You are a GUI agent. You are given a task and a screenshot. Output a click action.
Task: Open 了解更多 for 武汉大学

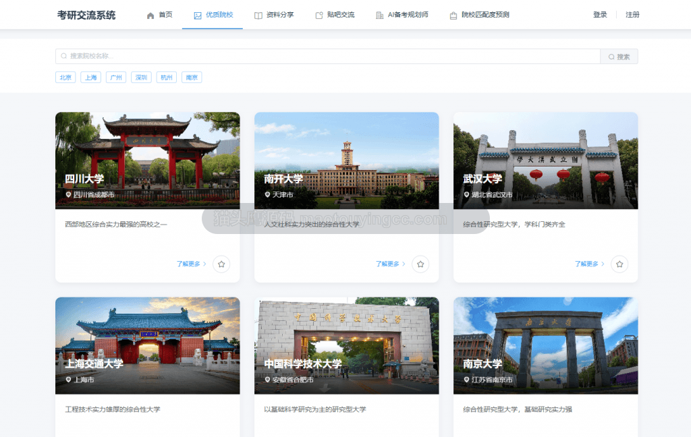[x=590, y=264]
